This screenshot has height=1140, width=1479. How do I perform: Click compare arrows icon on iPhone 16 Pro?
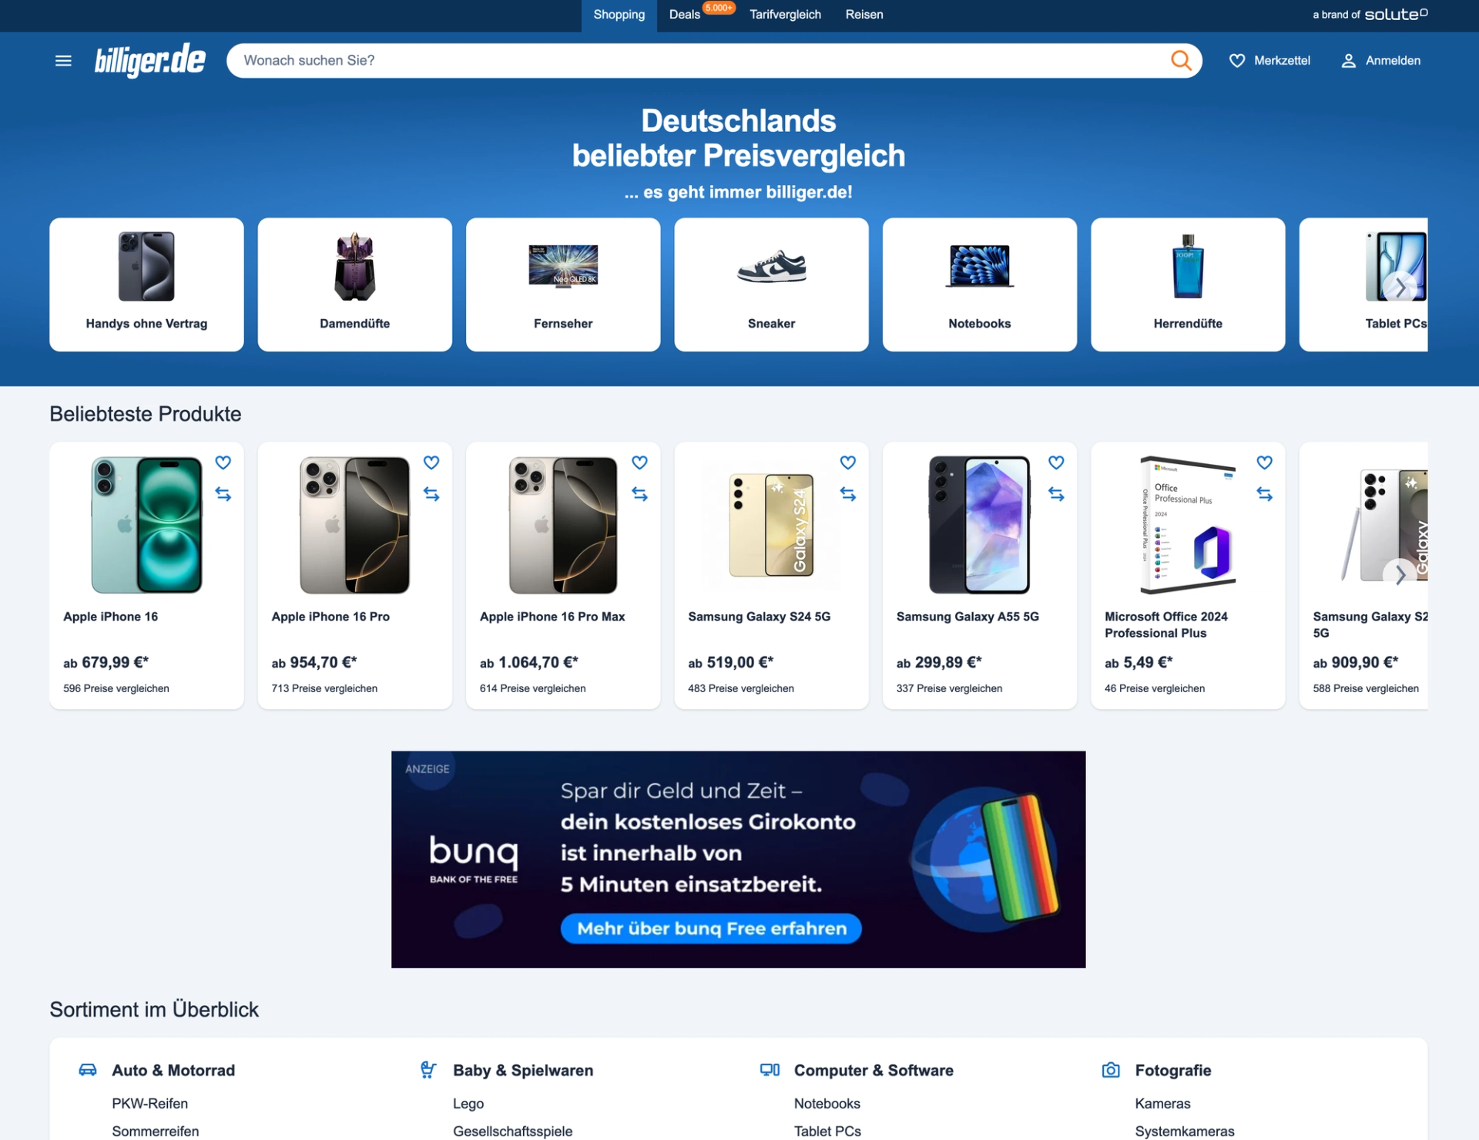pyautogui.click(x=431, y=494)
